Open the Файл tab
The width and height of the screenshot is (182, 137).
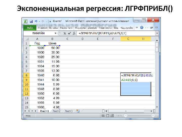[x=30, y=28]
